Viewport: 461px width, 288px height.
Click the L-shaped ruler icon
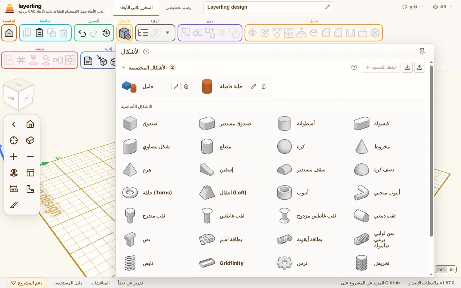click(30, 189)
